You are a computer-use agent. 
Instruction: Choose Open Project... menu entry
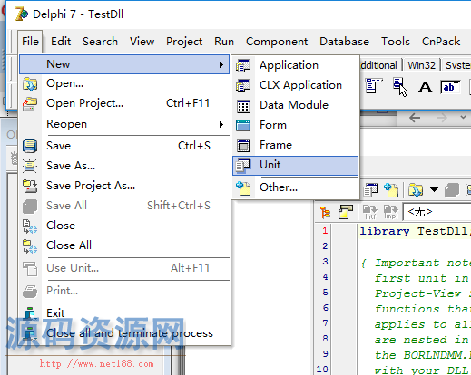pos(124,103)
